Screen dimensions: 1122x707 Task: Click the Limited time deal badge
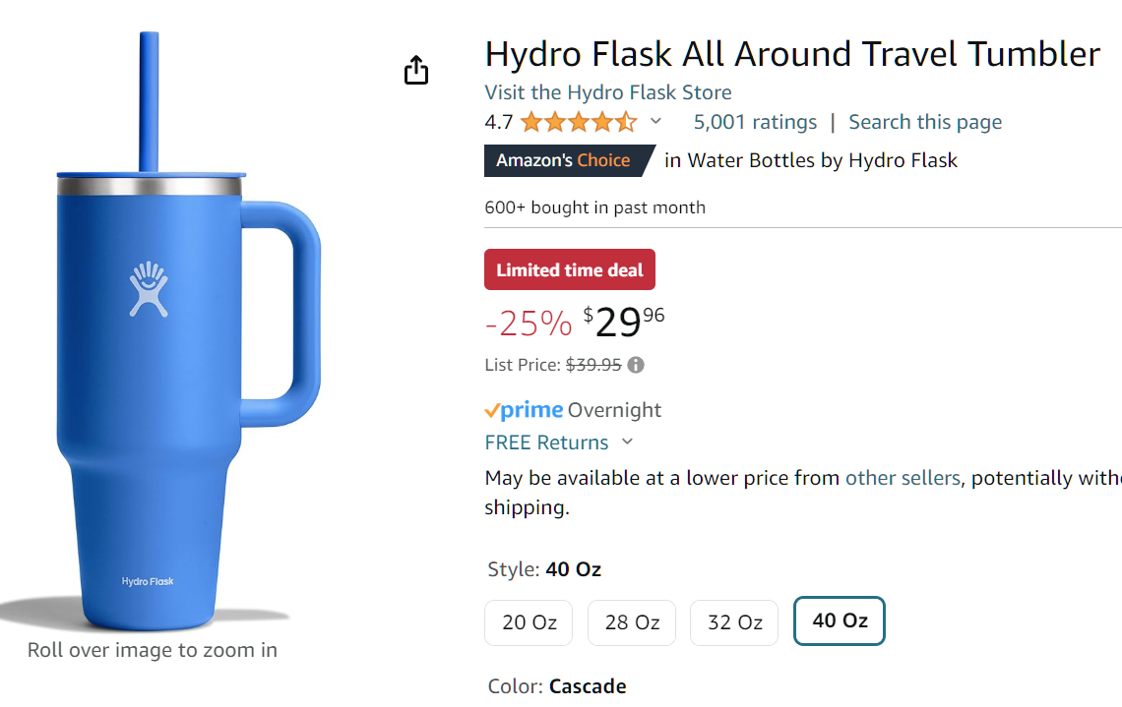coord(569,269)
